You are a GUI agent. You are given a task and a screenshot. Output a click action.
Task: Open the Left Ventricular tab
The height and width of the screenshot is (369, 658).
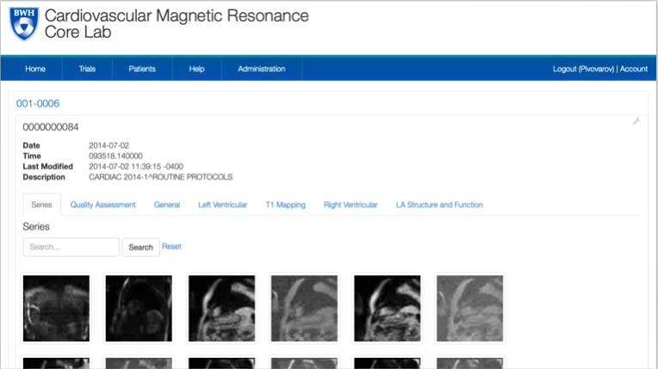pyautogui.click(x=223, y=205)
